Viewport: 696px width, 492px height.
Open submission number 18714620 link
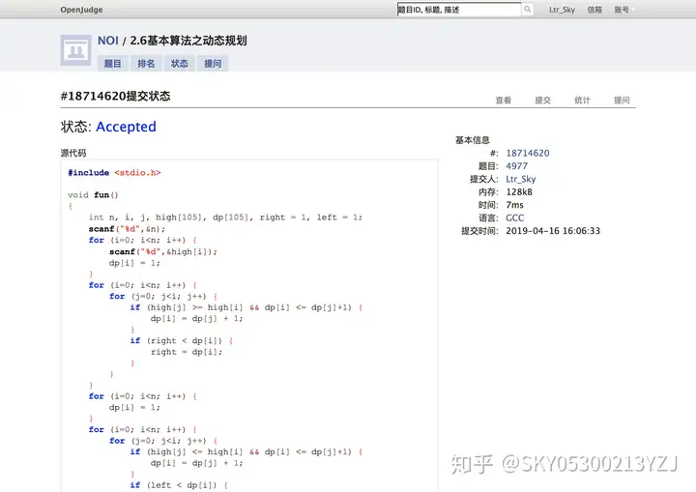click(x=528, y=153)
